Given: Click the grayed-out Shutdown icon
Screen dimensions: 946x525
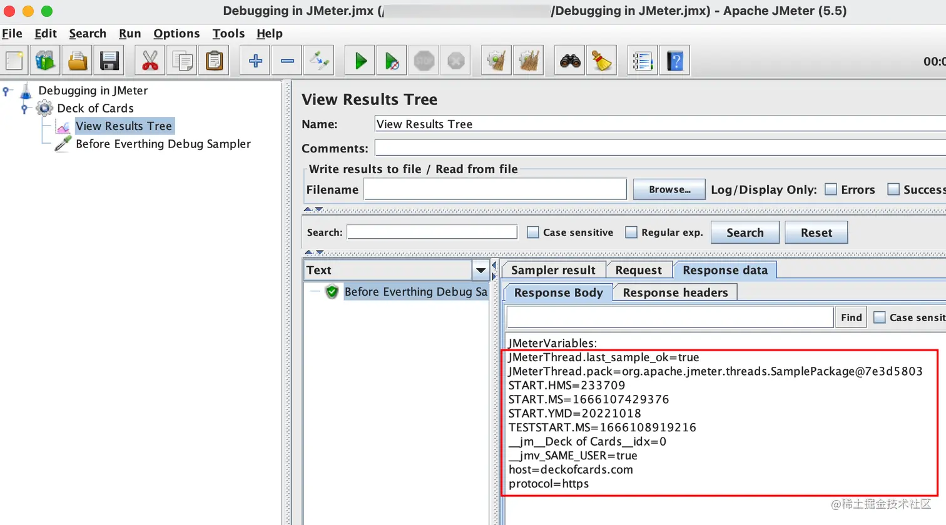Looking at the screenshot, I should (456, 61).
